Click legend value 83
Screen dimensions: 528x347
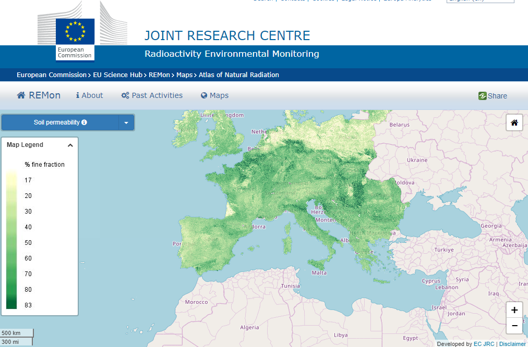click(x=28, y=305)
